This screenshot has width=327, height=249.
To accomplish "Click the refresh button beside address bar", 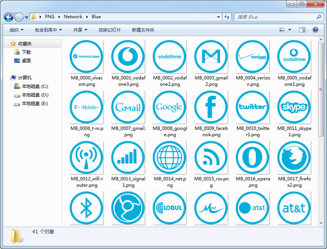I will tap(227, 17).
